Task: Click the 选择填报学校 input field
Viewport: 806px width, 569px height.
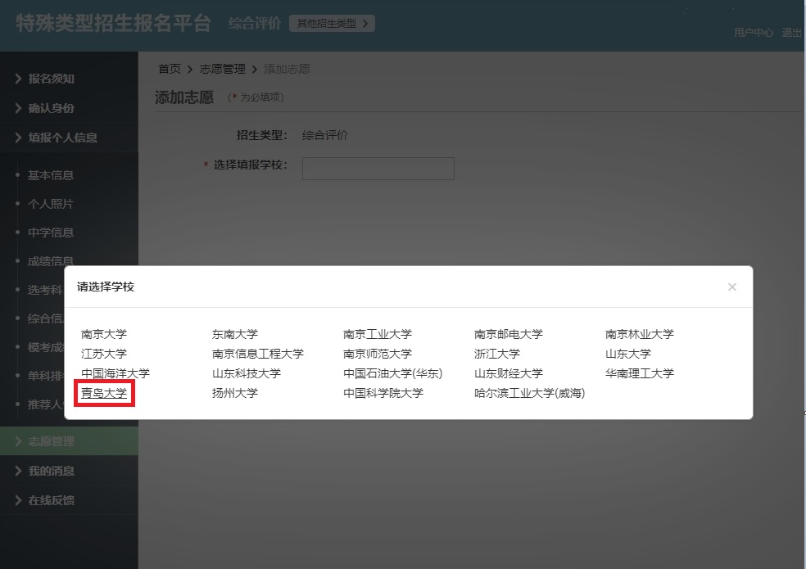Action: click(x=378, y=169)
